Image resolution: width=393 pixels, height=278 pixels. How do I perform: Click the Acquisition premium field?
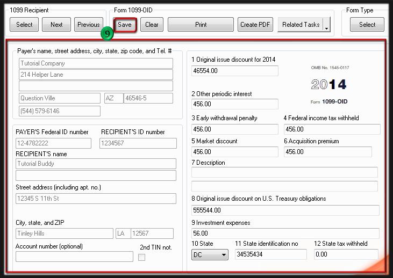328,152
